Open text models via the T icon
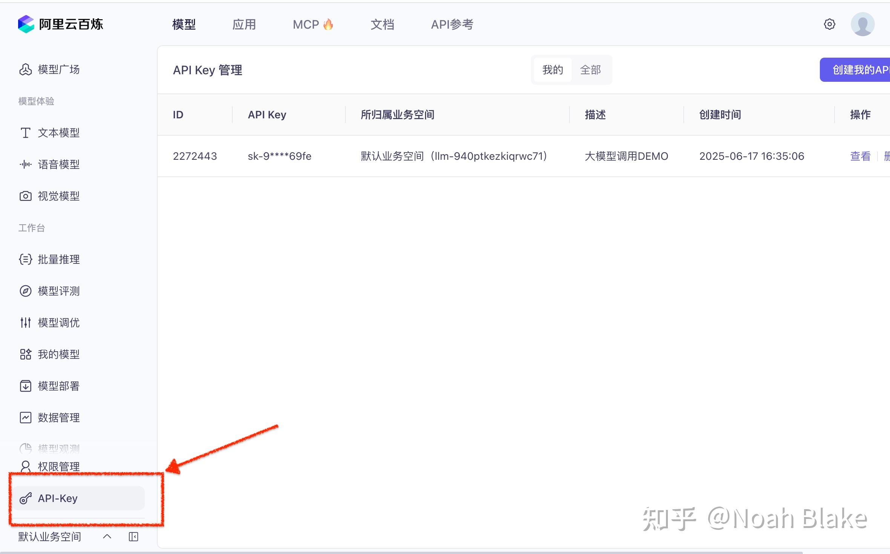890x554 pixels. pyautogui.click(x=25, y=133)
